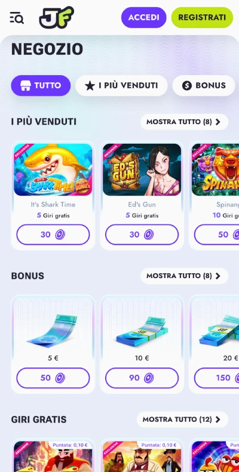
Task: Switch to I Più Venduti tab
Action: (121, 85)
